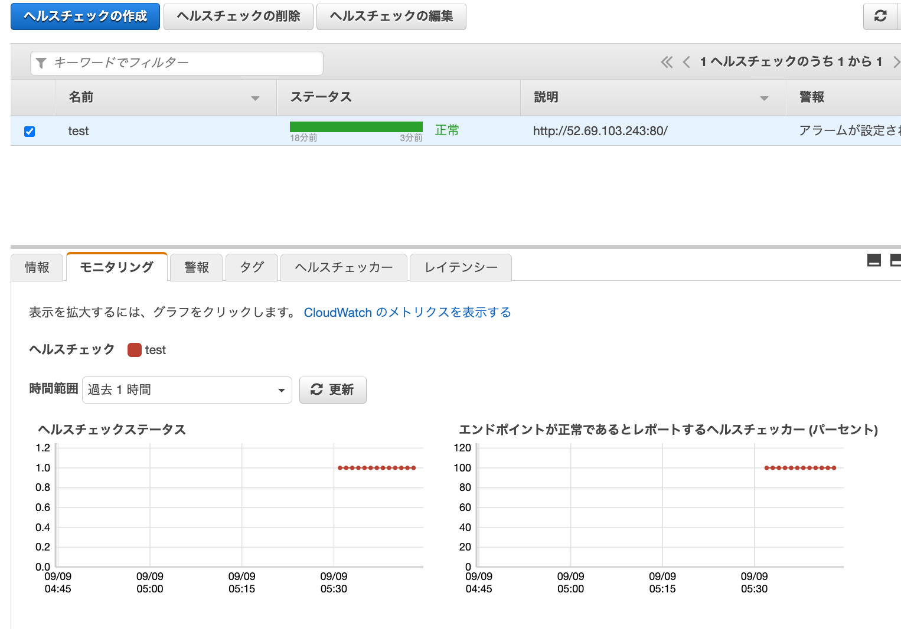
Task: Click the red test legend color swatch
Action: 134,349
